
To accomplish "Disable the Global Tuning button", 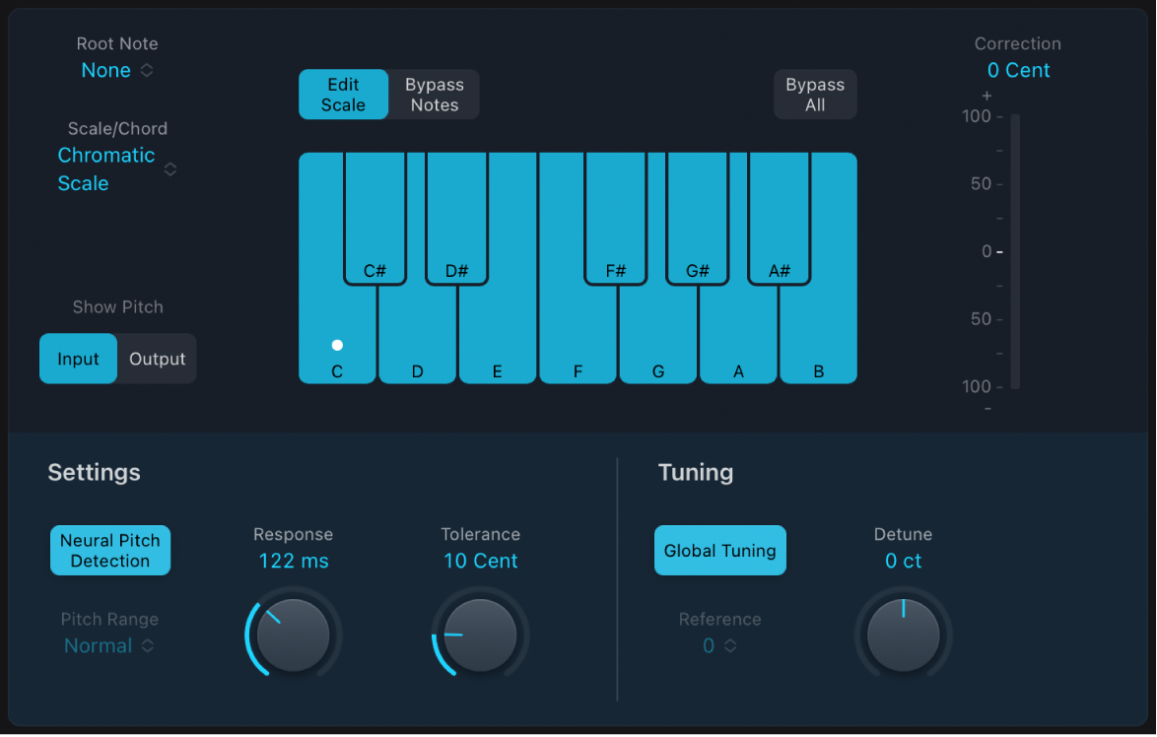I will (x=720, y=551).
